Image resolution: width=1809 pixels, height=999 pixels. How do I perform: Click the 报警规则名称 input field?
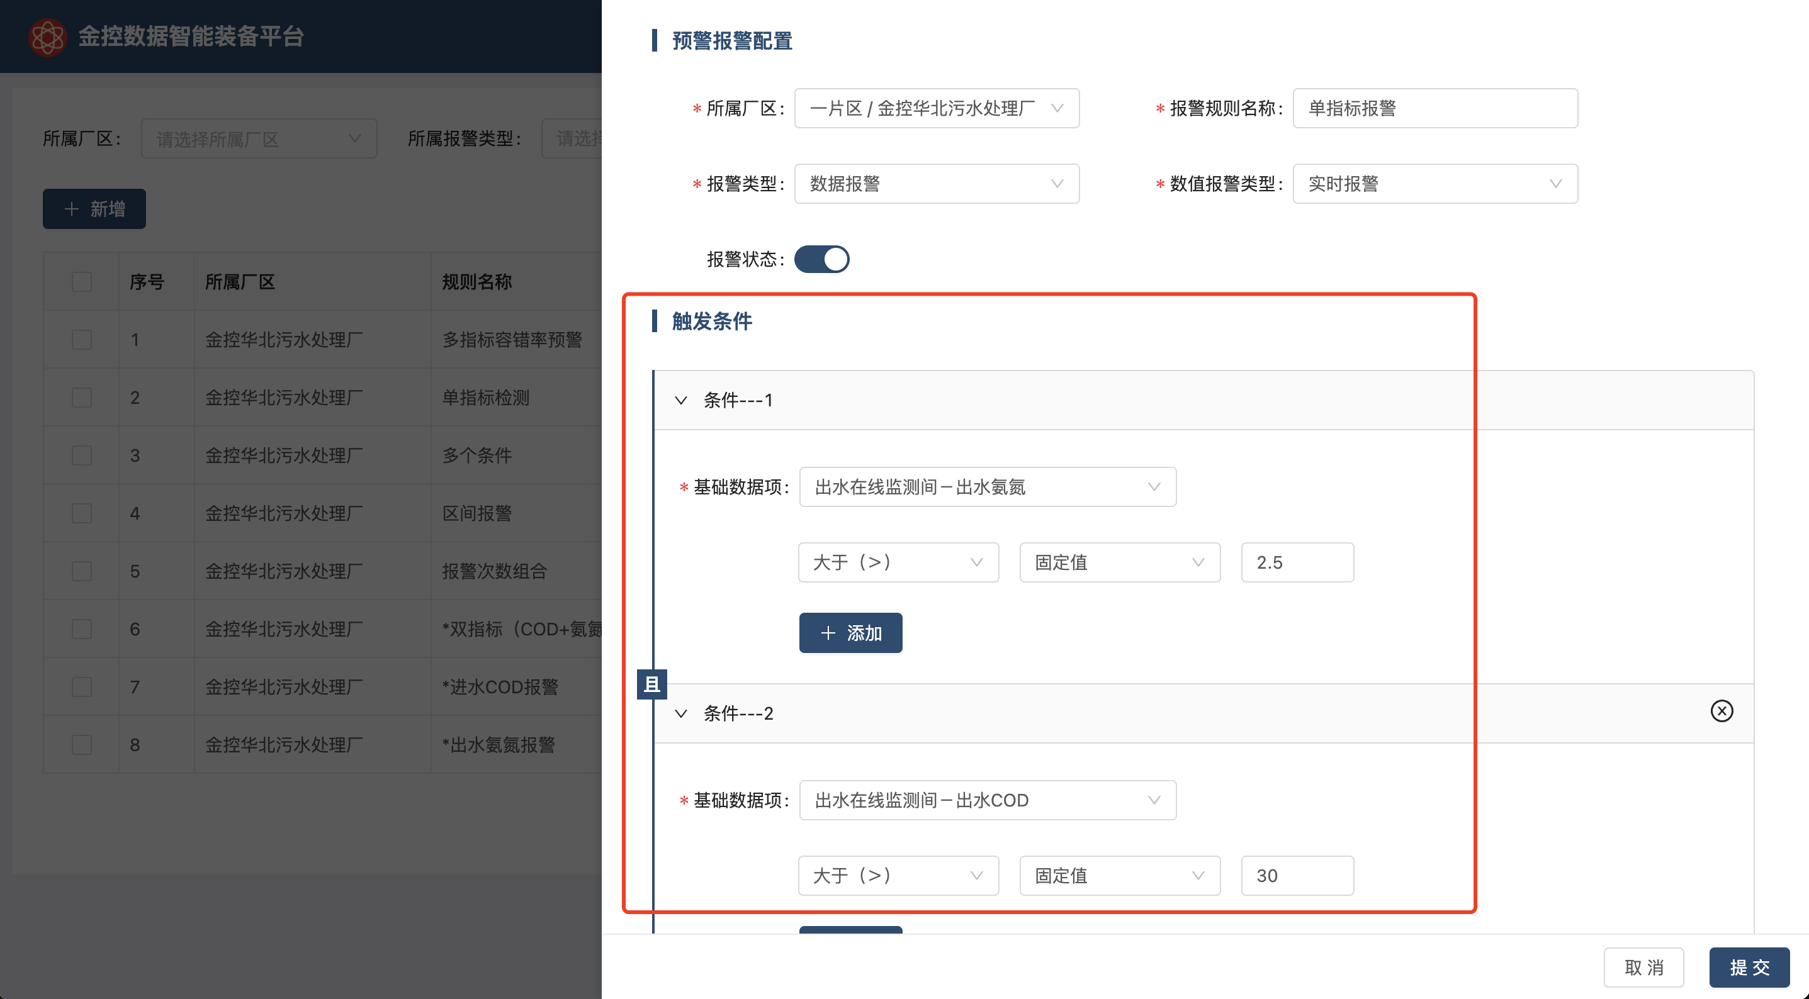tap(1434, 108)
